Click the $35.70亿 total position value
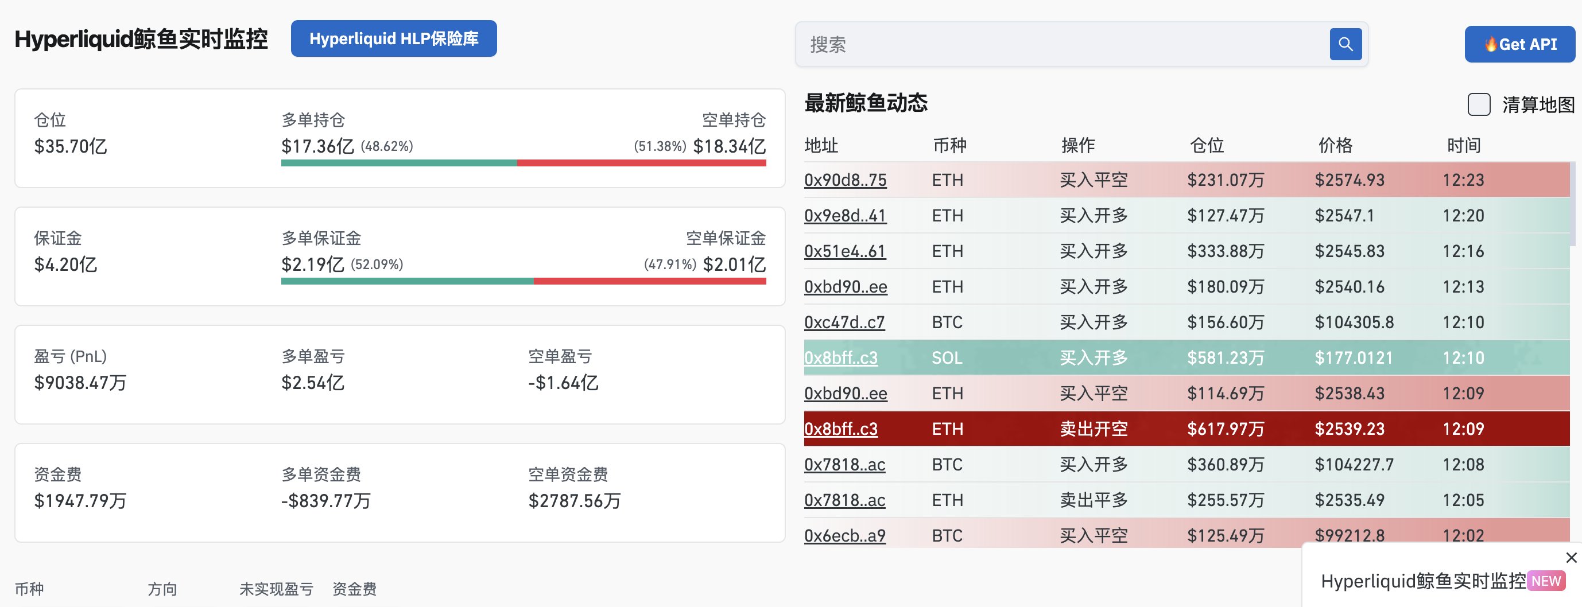Image resolution: width=1582 pixels, height=607 pixels. pyautogui.click(x=71, y=146)
